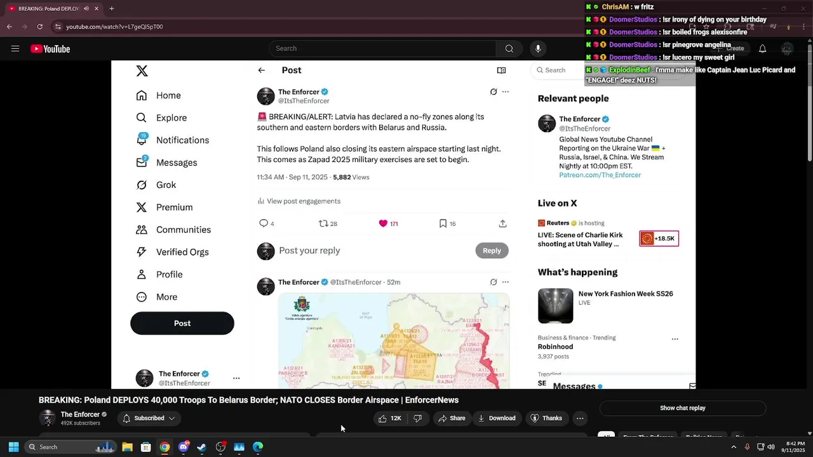Click the grey Reply button
This screenshot has height=457, width=813.
(x=492, y=251)
